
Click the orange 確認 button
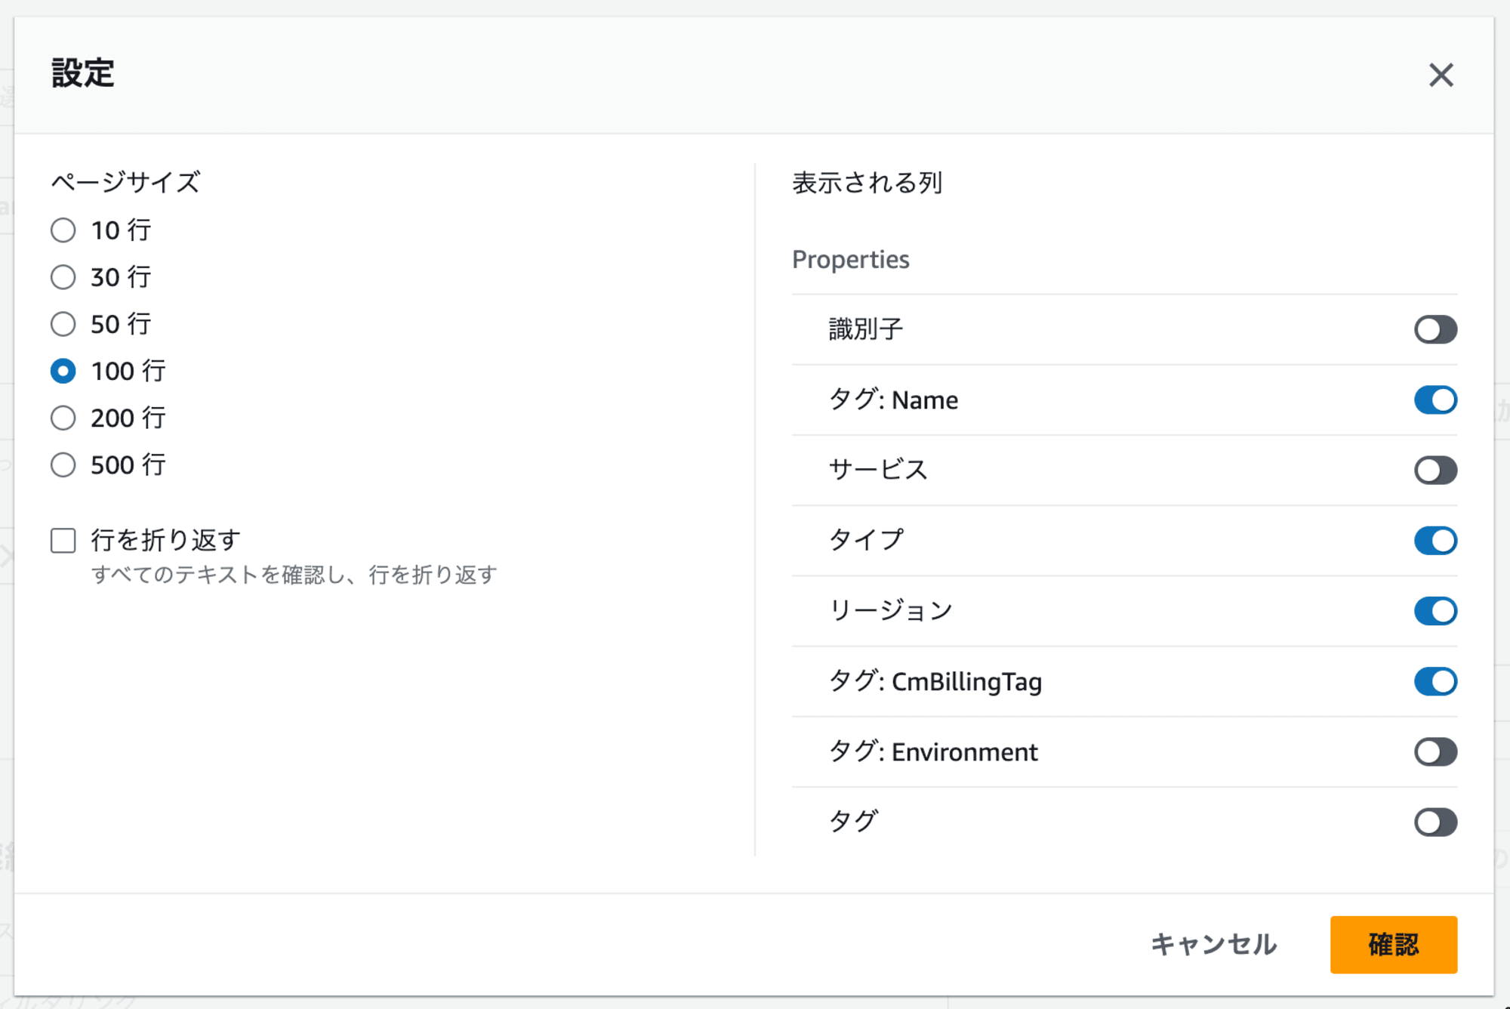coord(1394,944)
